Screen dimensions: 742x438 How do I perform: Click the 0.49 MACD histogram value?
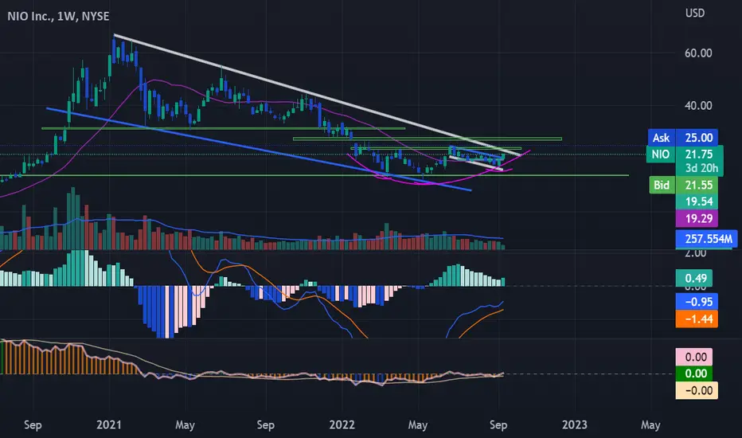694,278
